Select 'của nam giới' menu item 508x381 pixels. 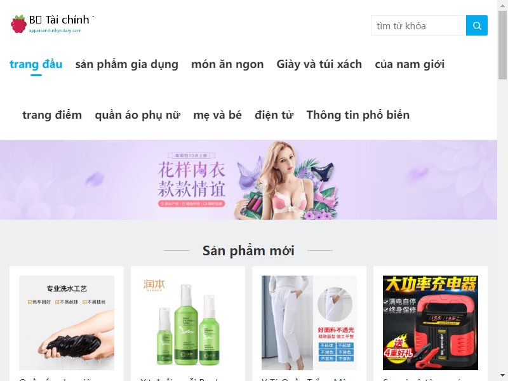click(x=410, y=64)
